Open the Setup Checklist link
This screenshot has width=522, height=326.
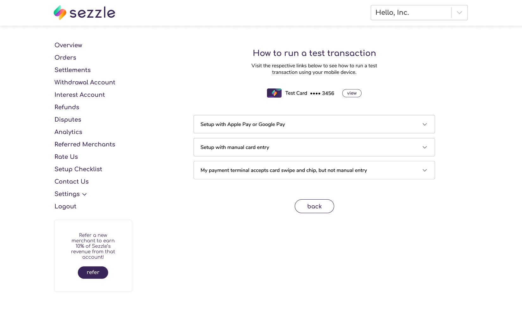pyautogui.click(x=78, y=169)
